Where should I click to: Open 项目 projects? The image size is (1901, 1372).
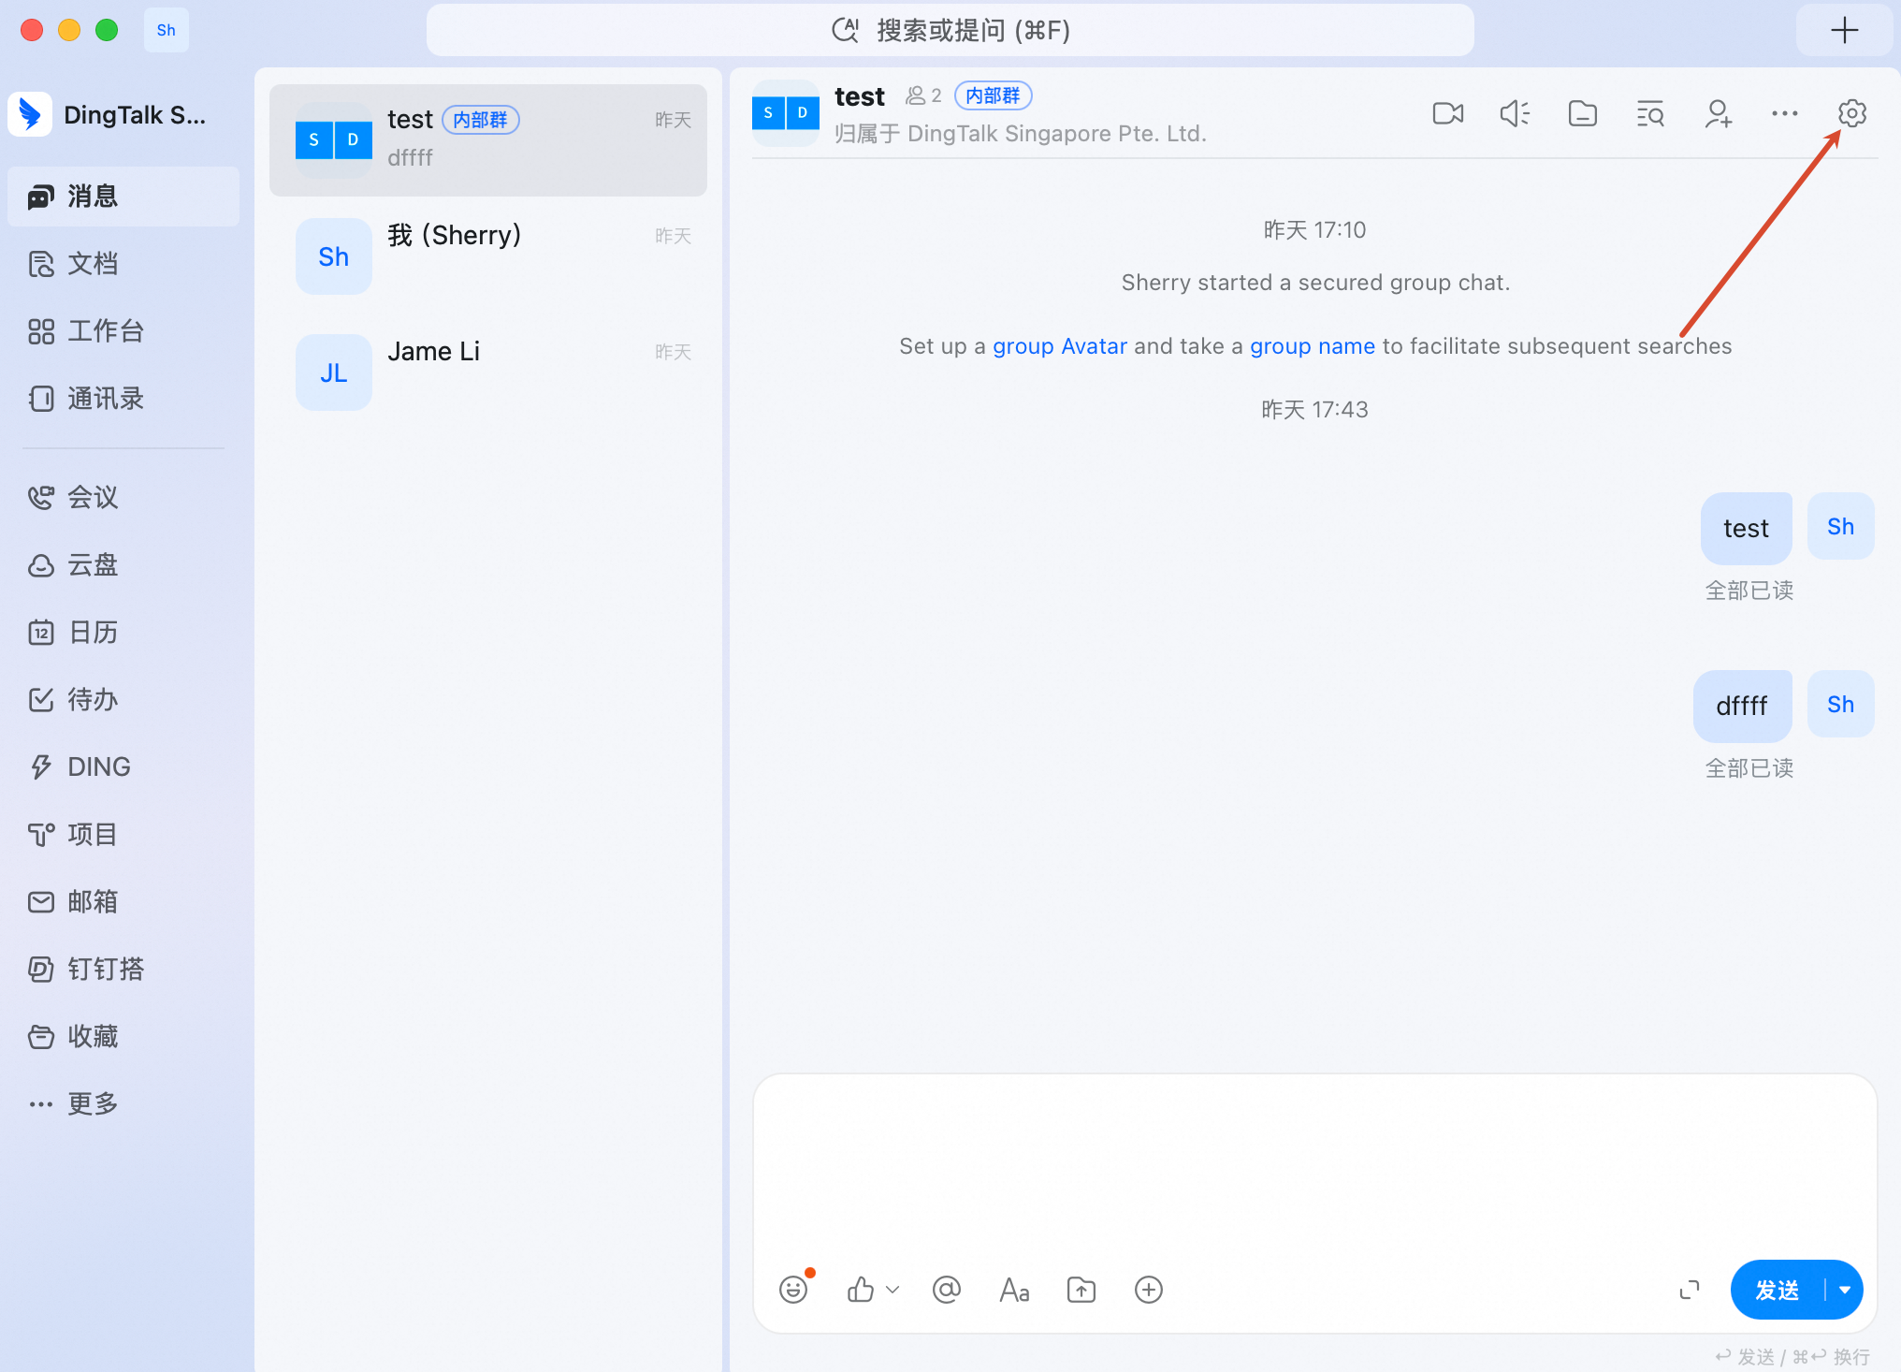coord(123,834)
